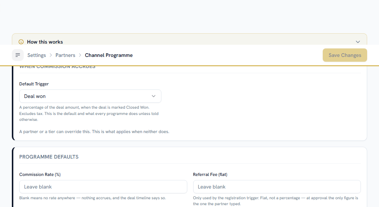Viewport: 379px width, 207px height.
Task: Expand the How this works chevron
Action: (358, 42)
